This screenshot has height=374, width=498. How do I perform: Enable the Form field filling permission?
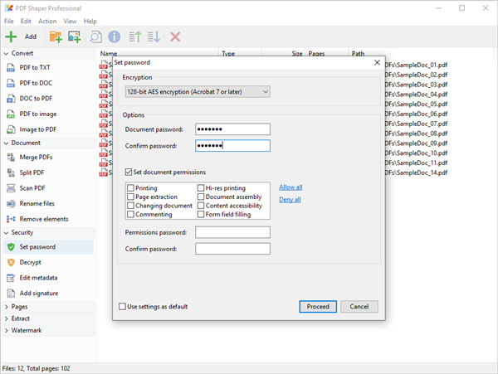click(201, 215)
